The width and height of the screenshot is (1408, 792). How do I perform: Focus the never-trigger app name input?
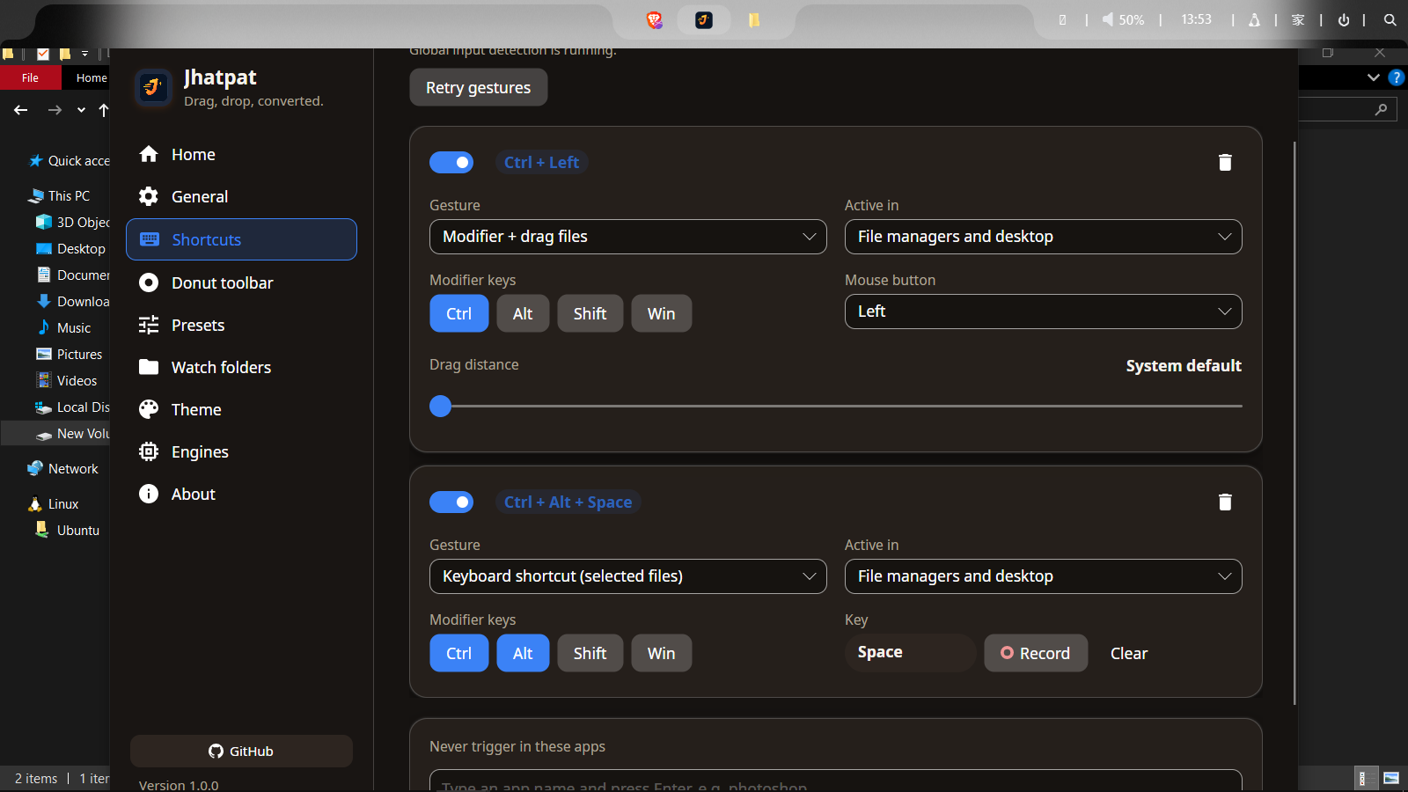[836, 781]
